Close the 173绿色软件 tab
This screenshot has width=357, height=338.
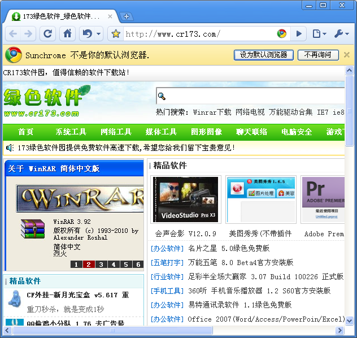coord(110,16)
